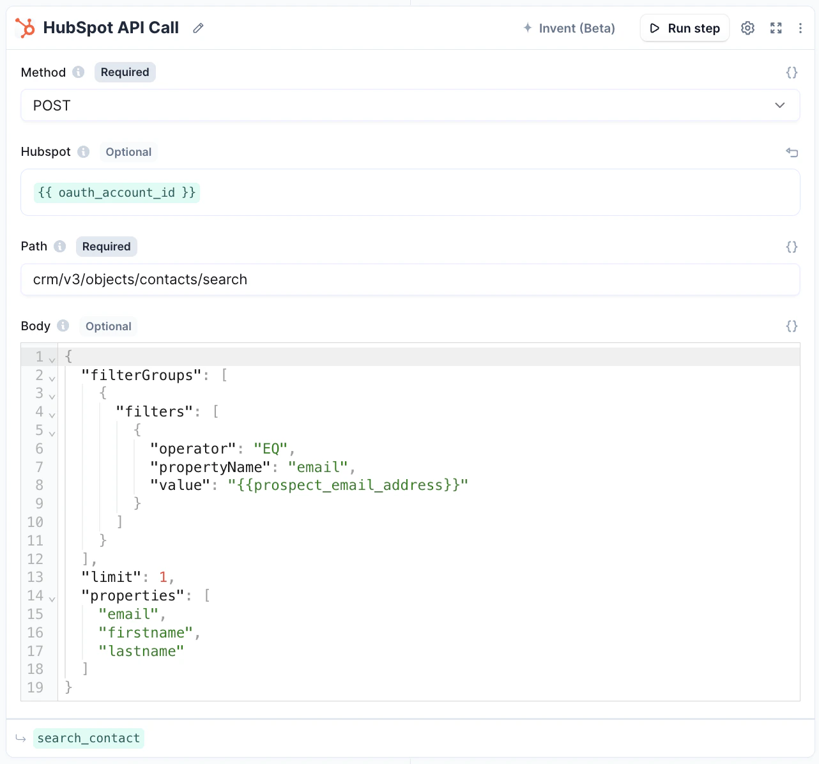Show info tooltip for Path
Image resolution: width=819 pixels, height=764 pixels.
point(60,247)
